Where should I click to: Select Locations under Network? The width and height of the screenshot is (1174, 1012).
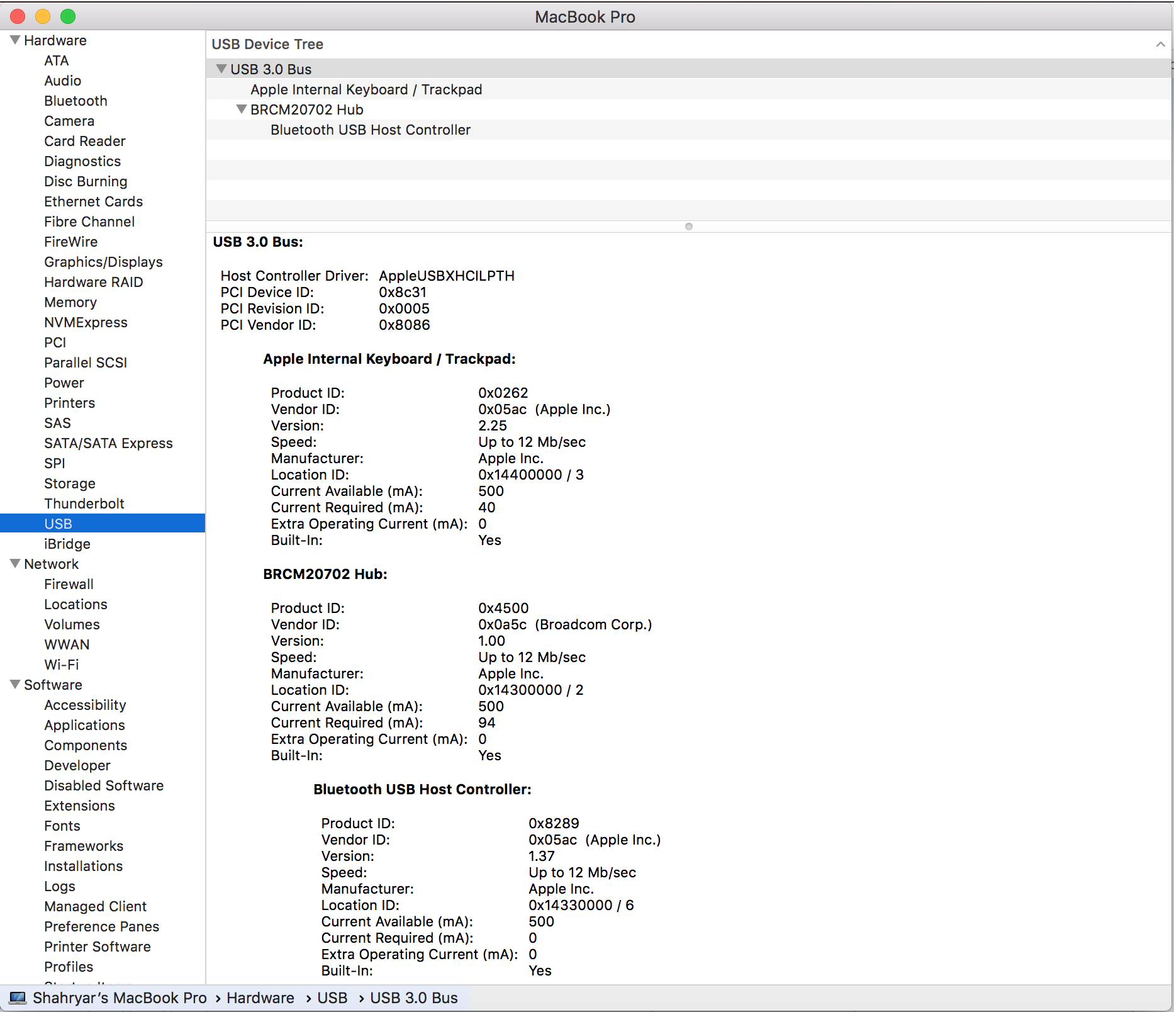(76, 604)
